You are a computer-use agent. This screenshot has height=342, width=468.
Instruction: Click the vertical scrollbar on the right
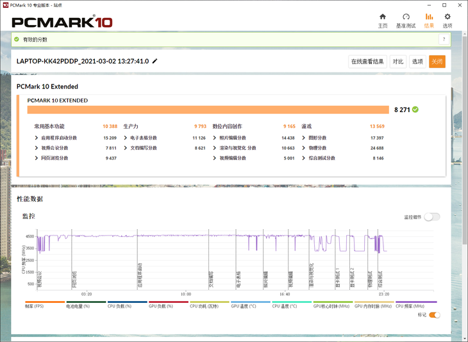(x=464, y=160)
